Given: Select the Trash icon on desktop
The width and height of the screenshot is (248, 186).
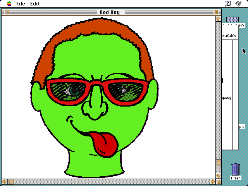Looking at the screenshot, I should [235, 170].
